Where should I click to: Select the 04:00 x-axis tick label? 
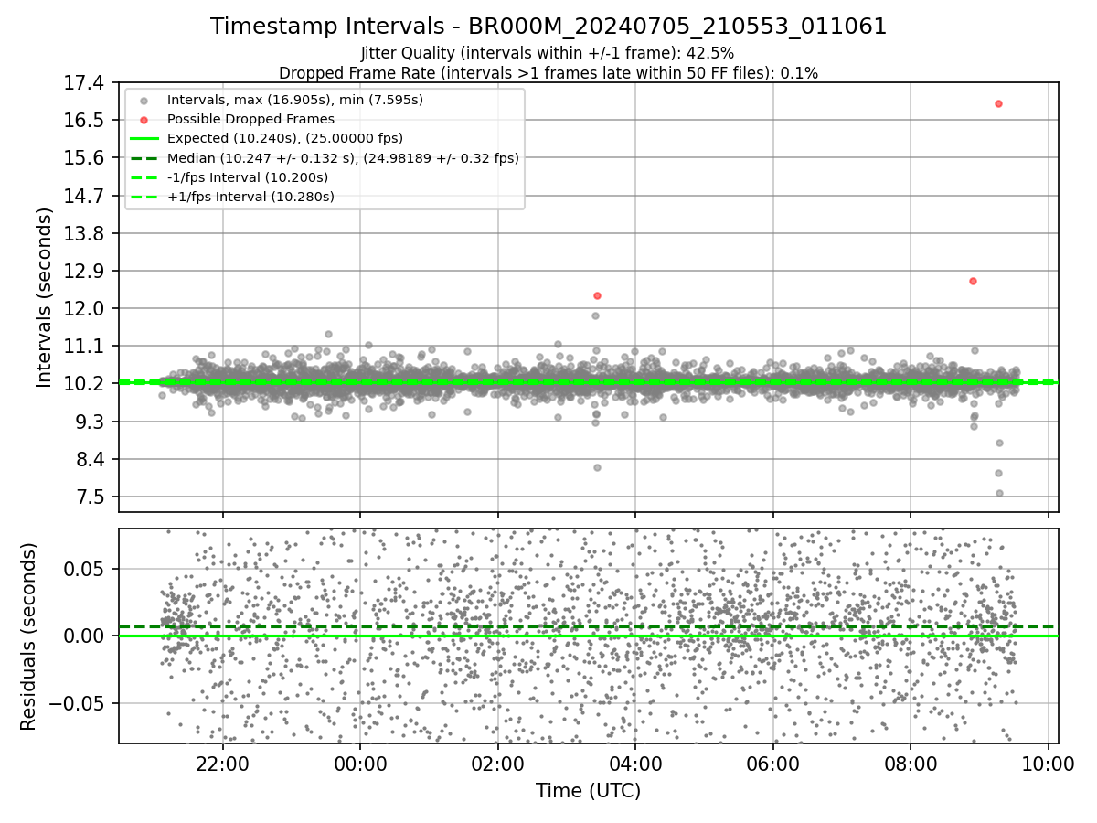pos(635,764)
